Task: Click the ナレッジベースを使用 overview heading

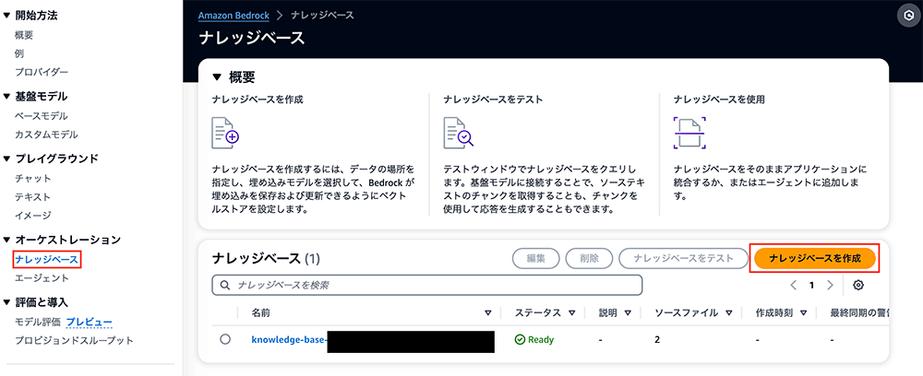Action: [x=719, y=100]
